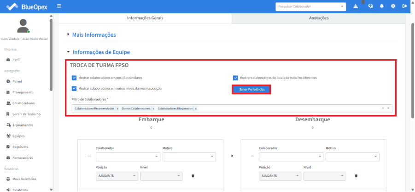Toggle the hamburger sidebar menu
415x192 pixels.
(x=59, y=6)
